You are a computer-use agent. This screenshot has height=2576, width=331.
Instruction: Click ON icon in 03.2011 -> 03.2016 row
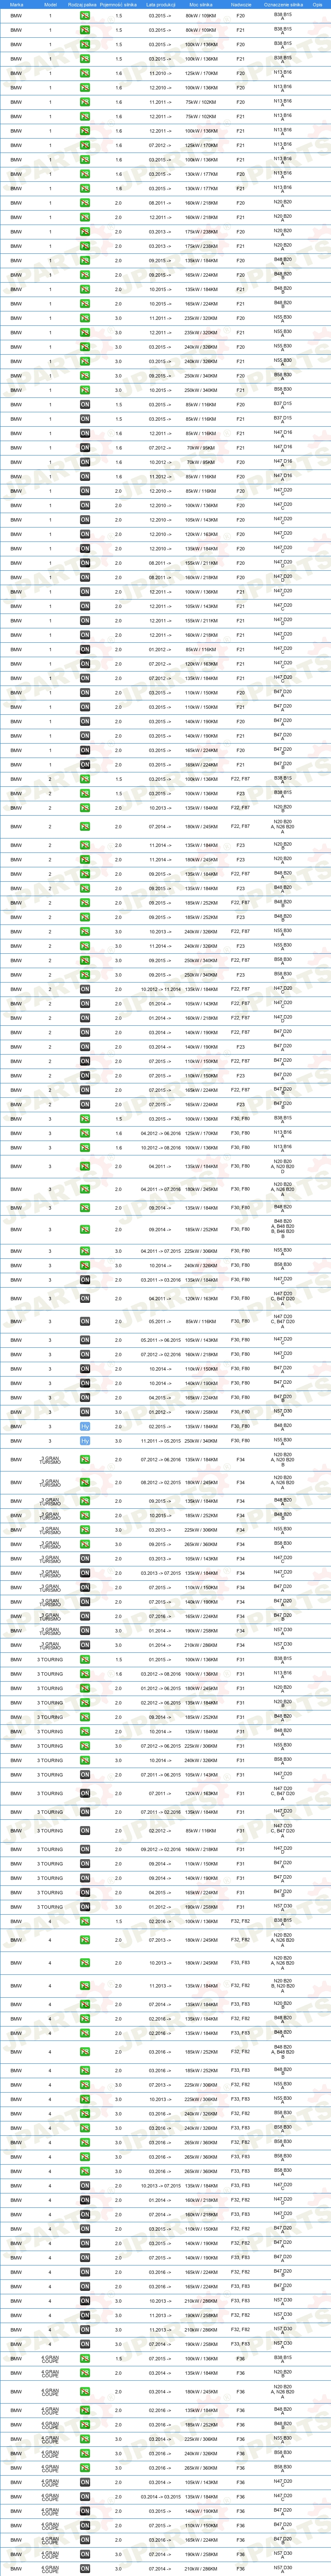[x=85, y=1280]
